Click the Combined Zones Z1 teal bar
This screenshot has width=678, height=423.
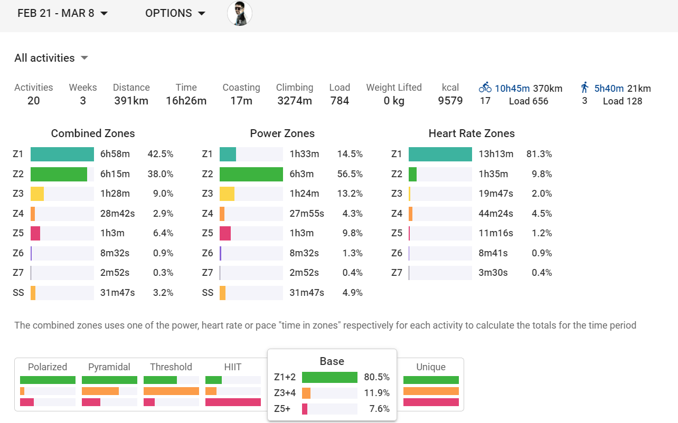tap(62, 155)
